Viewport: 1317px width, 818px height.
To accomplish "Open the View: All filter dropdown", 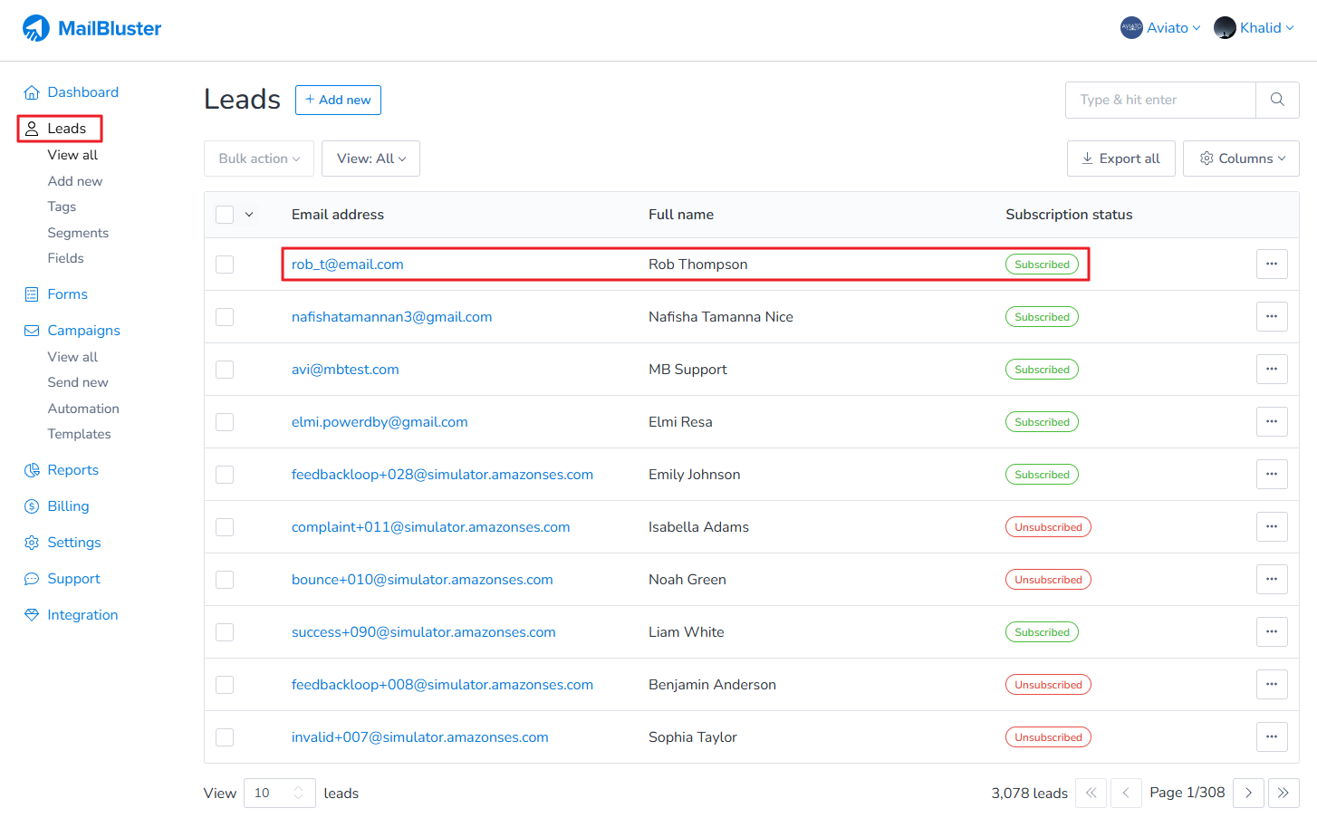I will coord(370,159).
